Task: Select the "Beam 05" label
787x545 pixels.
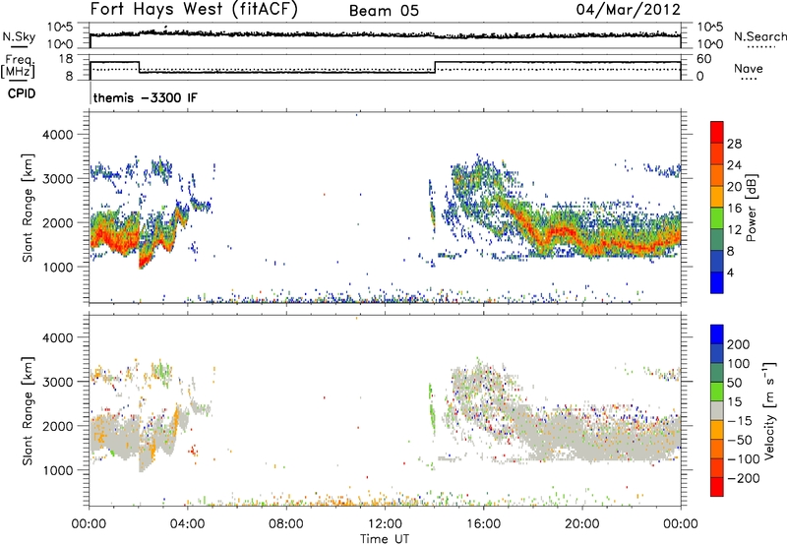Action: click(x=384, y=11)
